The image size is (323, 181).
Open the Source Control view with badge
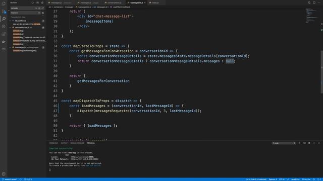(4, 11)
